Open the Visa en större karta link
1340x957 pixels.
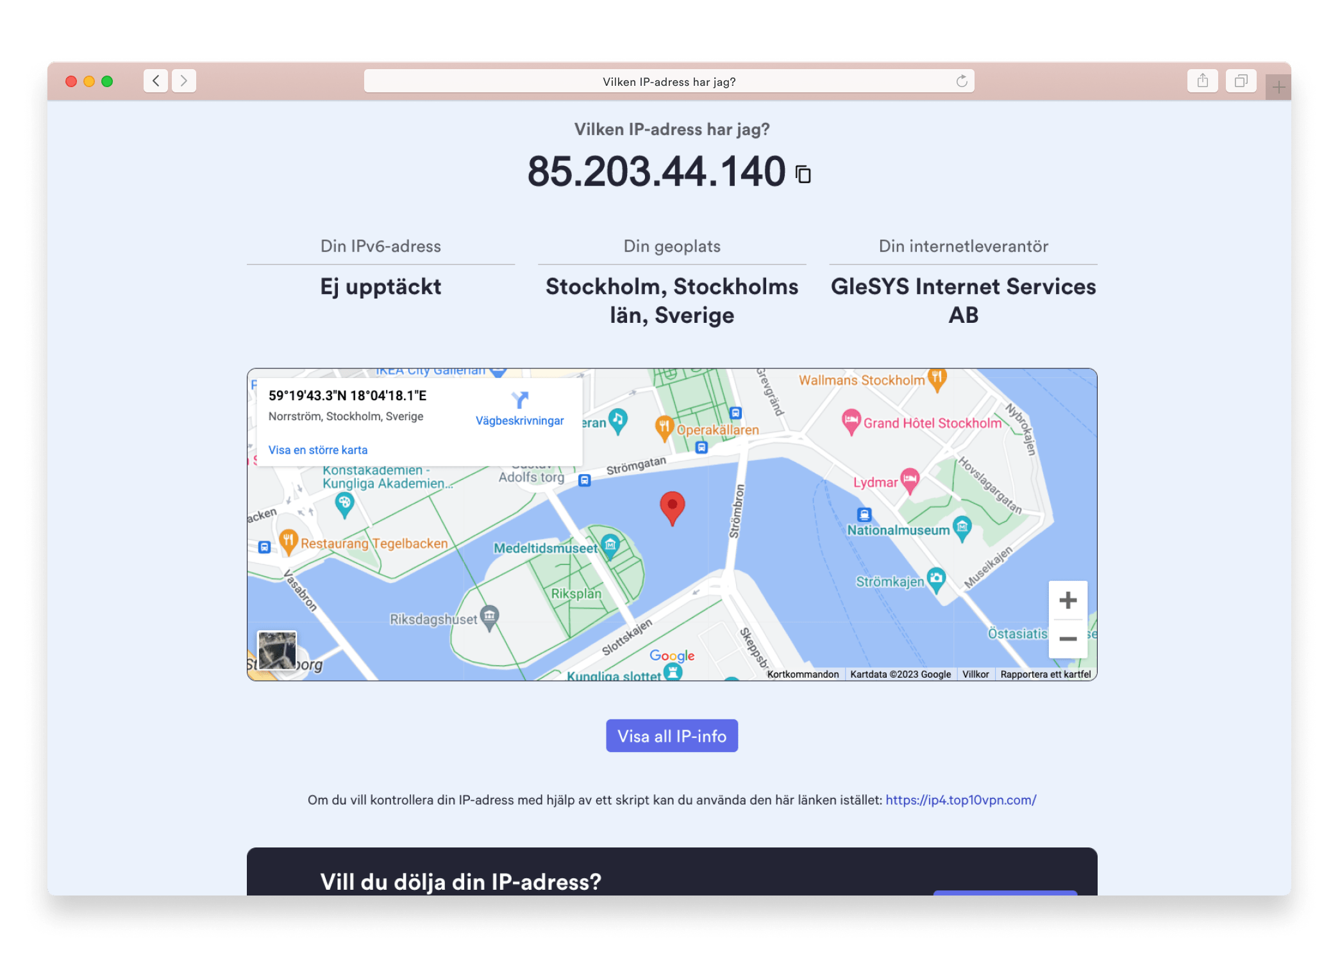click(318, 450)
